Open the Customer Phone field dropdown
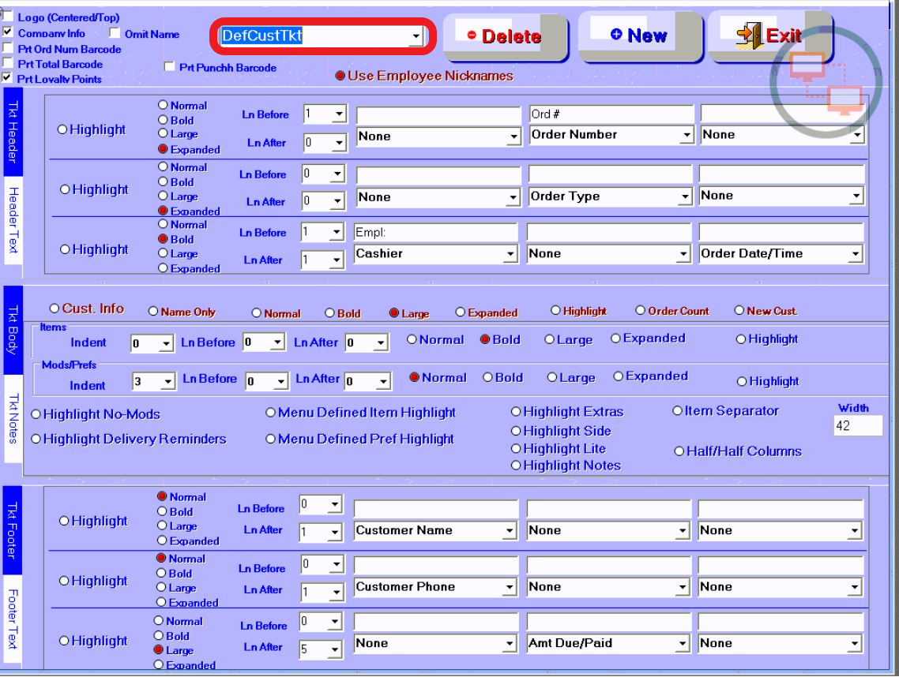Viewport: 899px width, 677px height. 509,587
